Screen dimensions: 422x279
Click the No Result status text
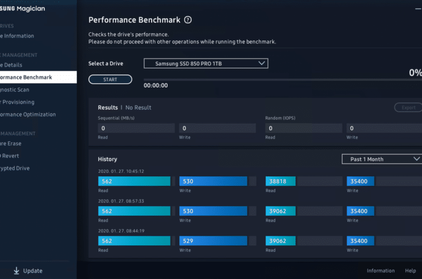point(139,108)
